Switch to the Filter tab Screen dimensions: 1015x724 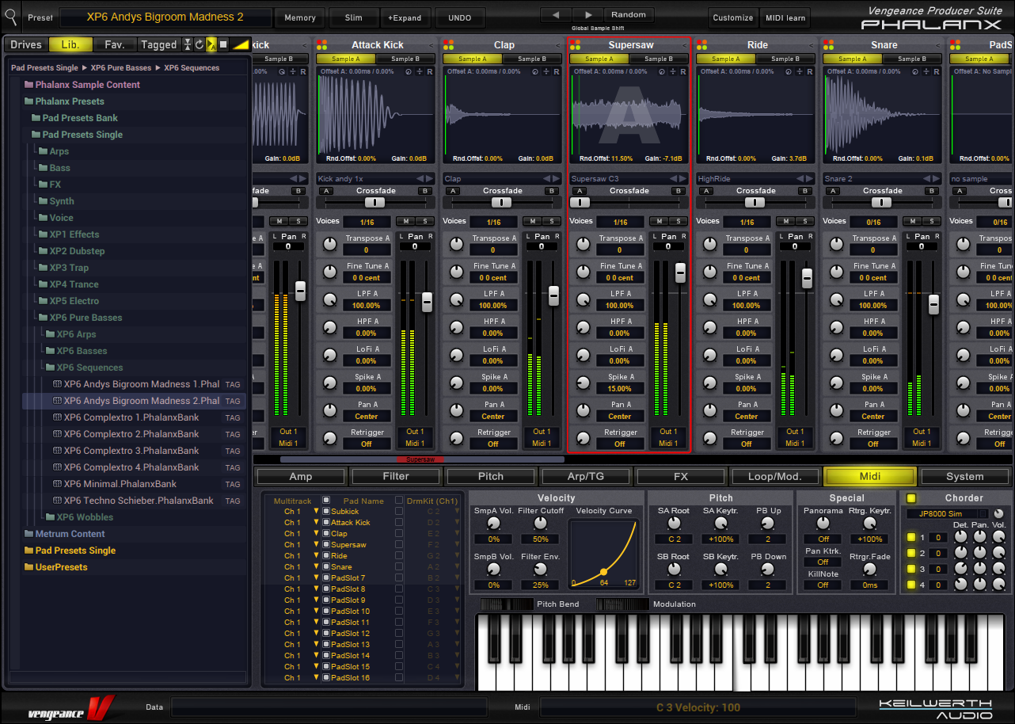coord(396,476)
